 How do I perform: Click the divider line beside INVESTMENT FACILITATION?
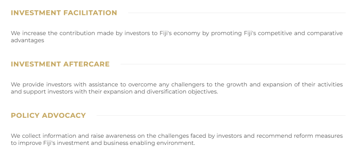237,13
